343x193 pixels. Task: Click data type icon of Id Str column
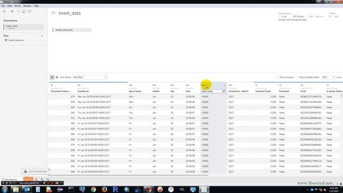pyautogui.click(x=302, y=85)
